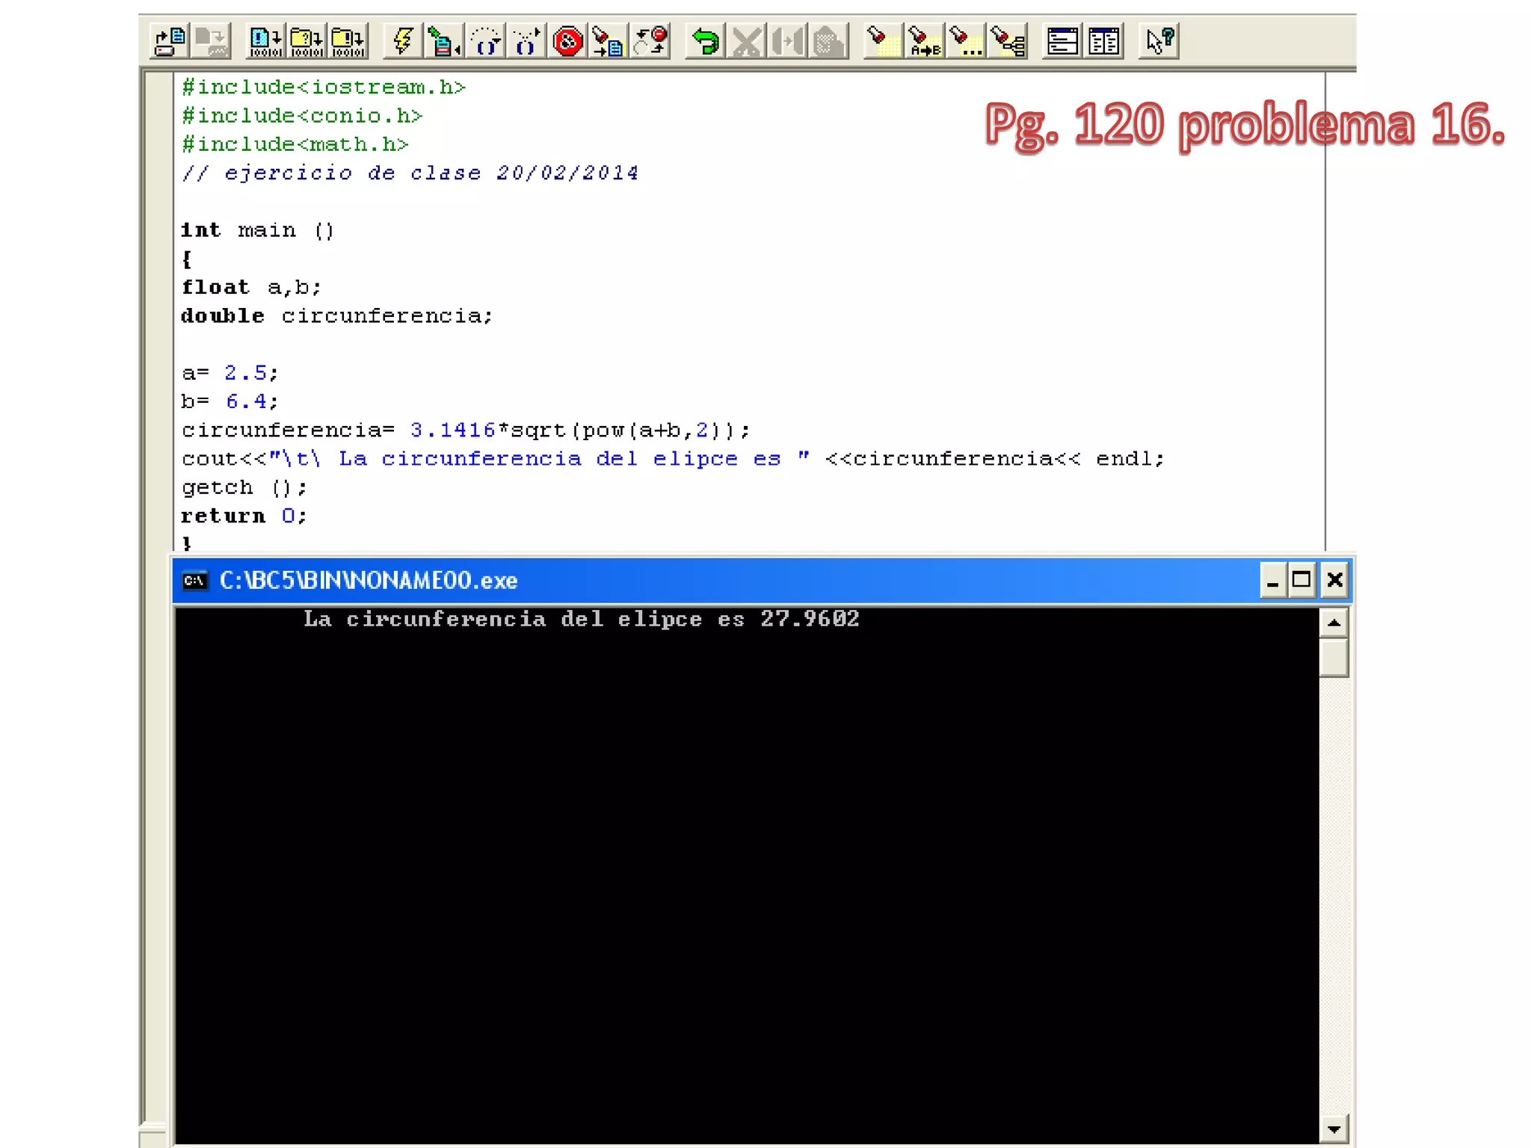This screenshot has width=1531, height=1148.
Task: Click the Step over icon
Action: (486, 41)
